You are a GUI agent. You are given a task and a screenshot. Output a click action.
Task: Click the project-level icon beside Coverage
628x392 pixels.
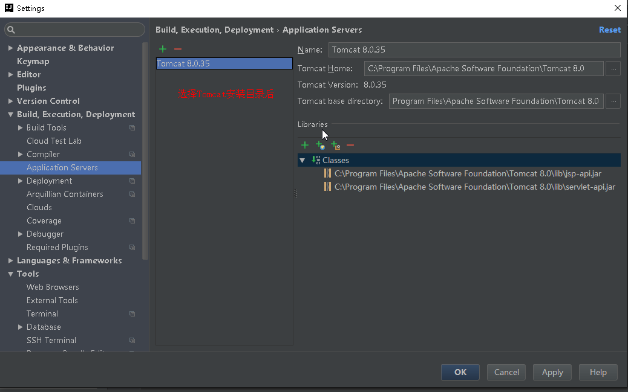click(x=132, y=221)
